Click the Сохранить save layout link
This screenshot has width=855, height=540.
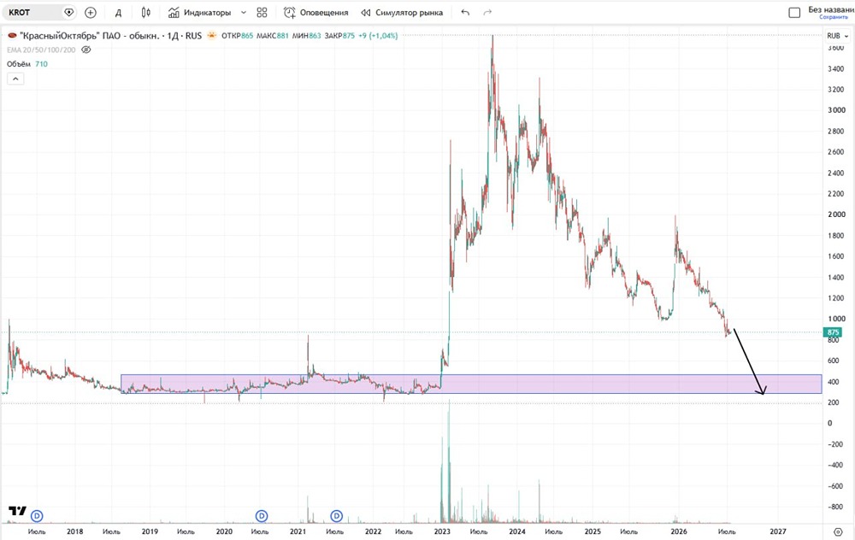tap(833, 17)
